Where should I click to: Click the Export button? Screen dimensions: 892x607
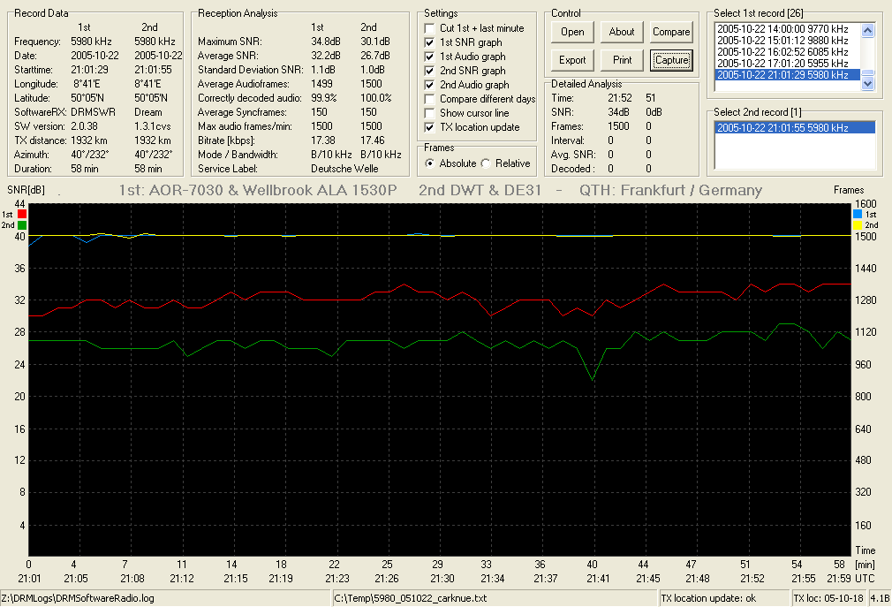[572, 60]
